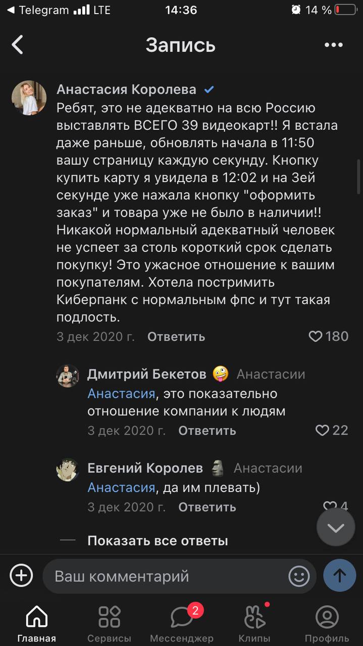363x646 pixels.
Task: Tap the scroll-down chevron button
Action: click(x=336, y=527)
